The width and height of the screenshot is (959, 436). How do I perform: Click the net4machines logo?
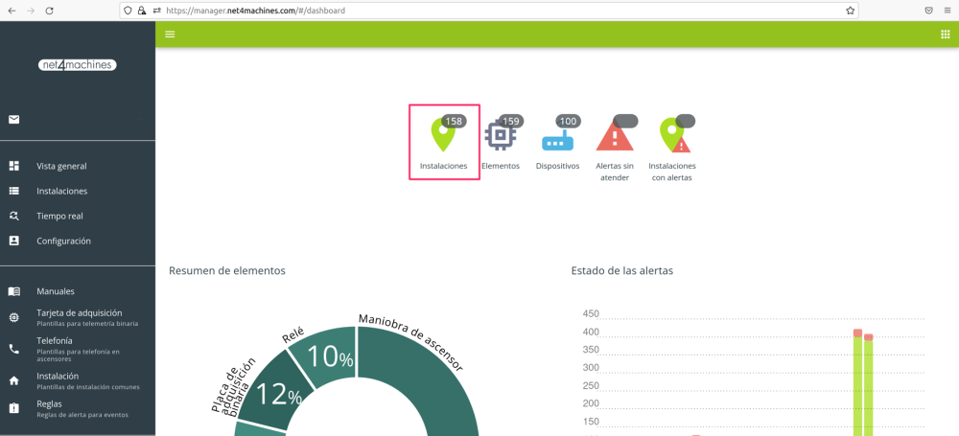[x=77, y=65]
